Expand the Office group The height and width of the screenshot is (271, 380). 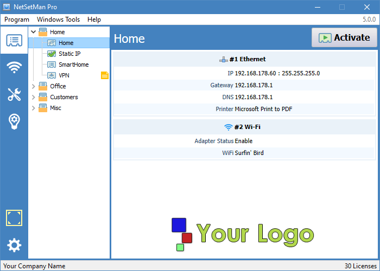[x=34, y=86]
